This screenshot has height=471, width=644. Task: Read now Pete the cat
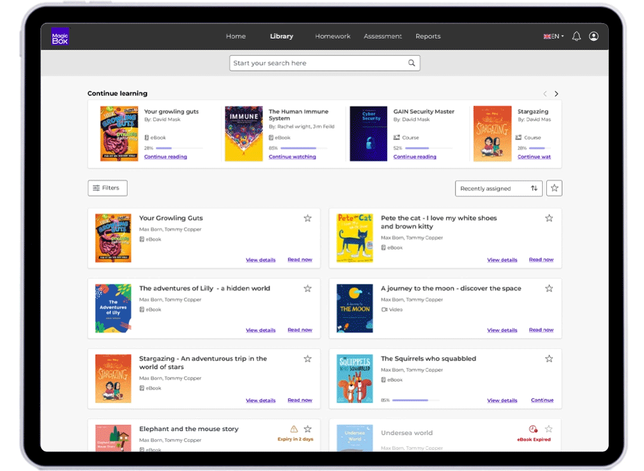click(x=541, y=259)
